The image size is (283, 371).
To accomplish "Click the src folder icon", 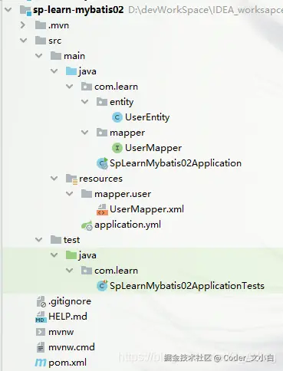I will pyautogui.click(x=41, y=41).
